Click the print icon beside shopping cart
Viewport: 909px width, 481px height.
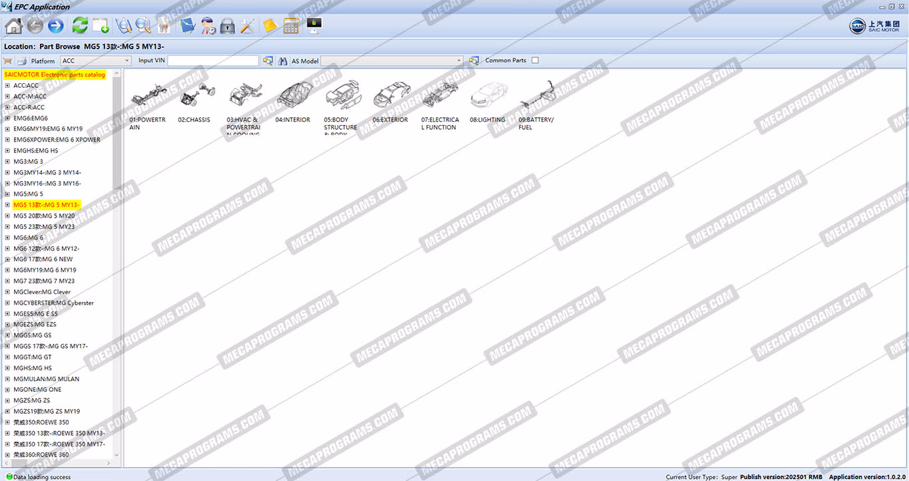pyautogui.click(x=21, y=61)
